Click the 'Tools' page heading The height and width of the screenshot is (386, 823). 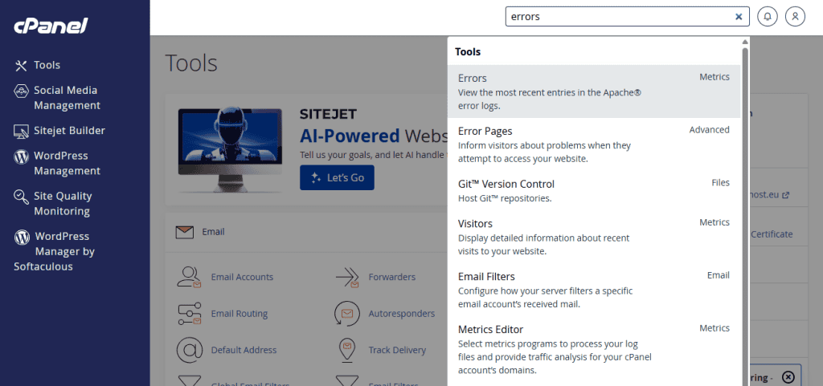point(191,63)
